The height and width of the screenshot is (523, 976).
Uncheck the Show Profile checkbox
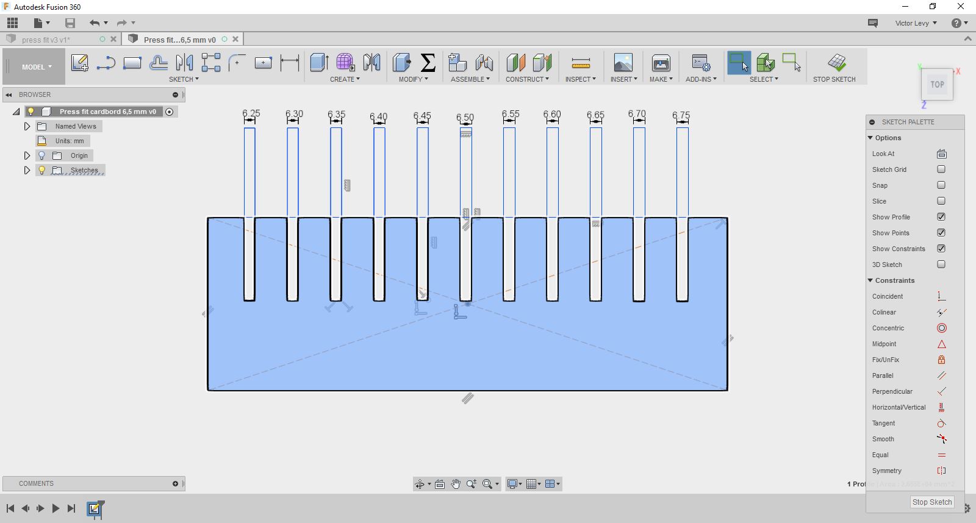pyautogui.click(x=941, y=217)
